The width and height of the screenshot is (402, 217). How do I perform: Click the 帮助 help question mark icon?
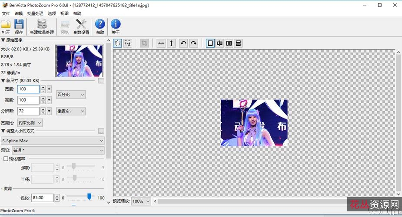(100, 26)
